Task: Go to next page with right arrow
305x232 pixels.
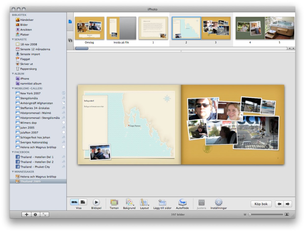Action: (288, 204)
